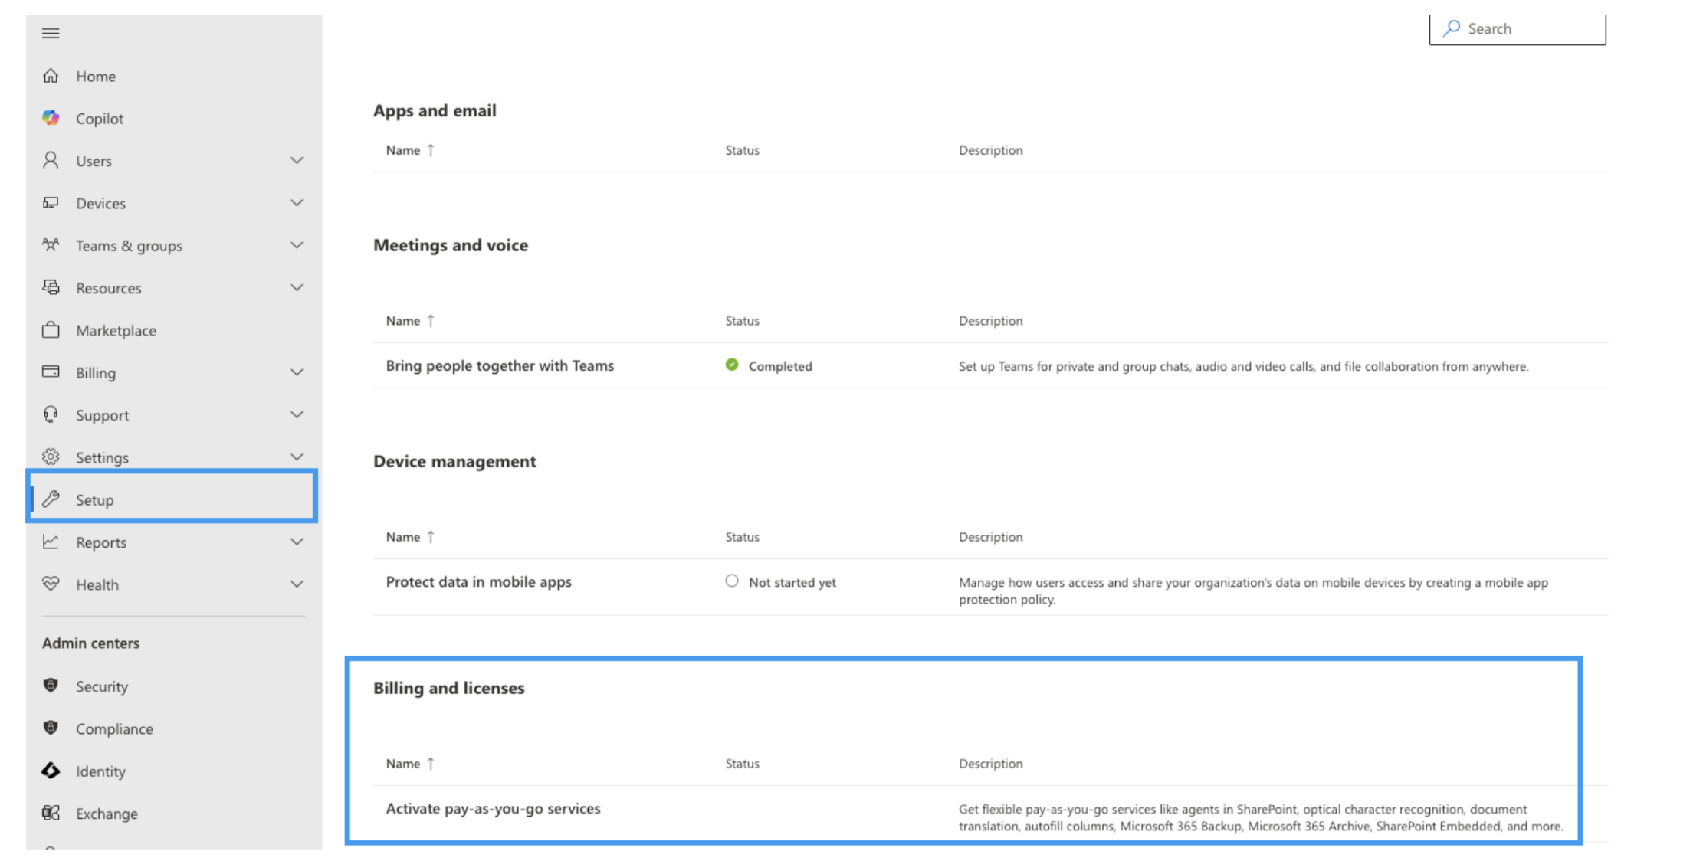Click the Marketplace shopping bag icon
The image size is (1703, 861).
coord(51,330)
